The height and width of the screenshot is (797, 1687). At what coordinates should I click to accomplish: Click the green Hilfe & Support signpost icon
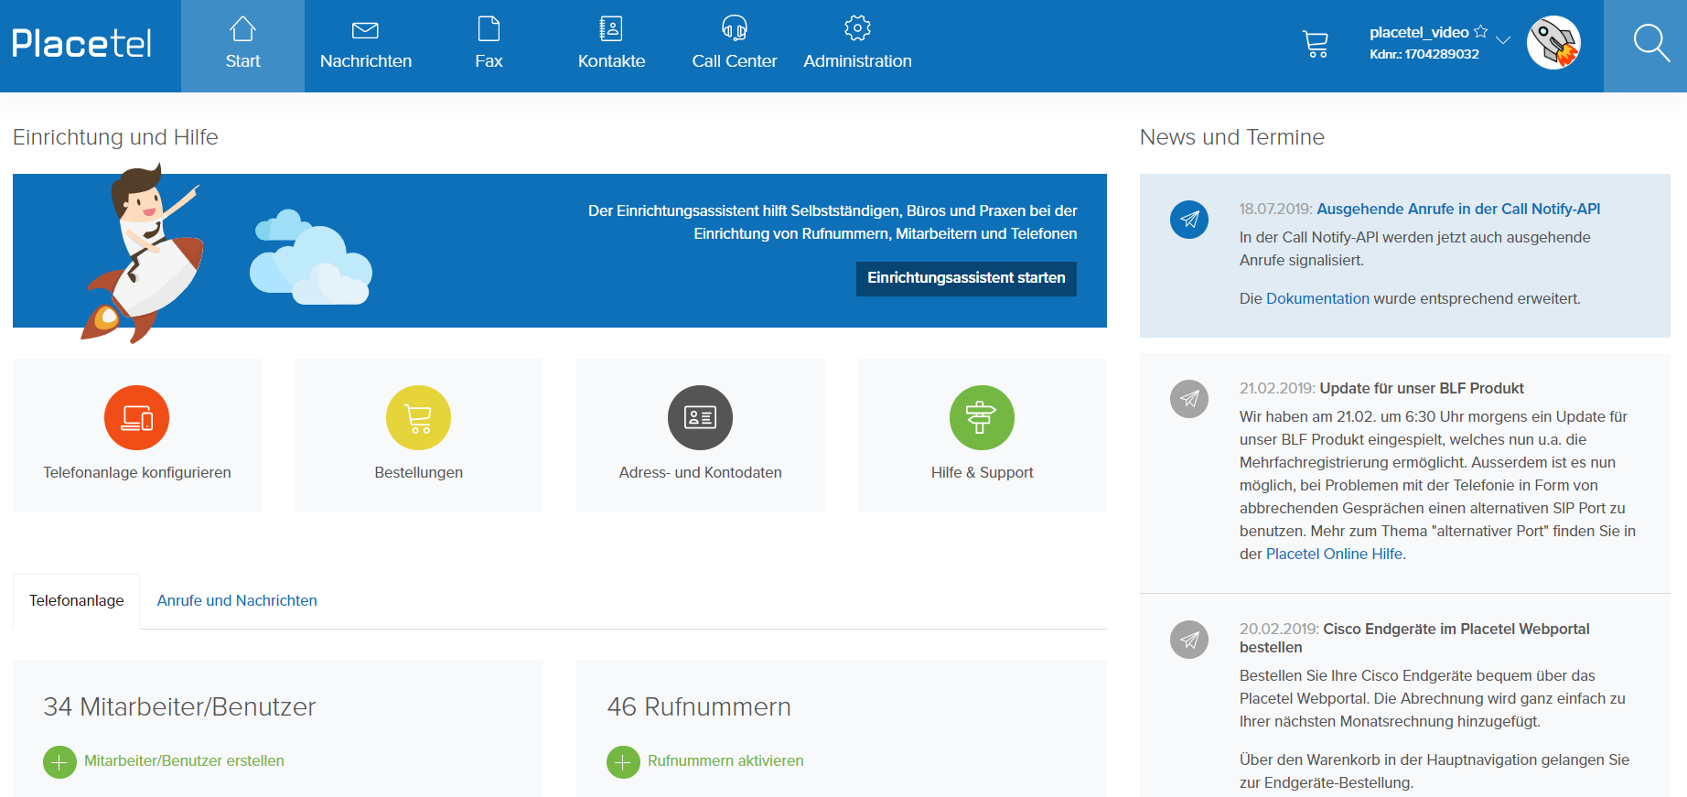[x=983, y=417]
